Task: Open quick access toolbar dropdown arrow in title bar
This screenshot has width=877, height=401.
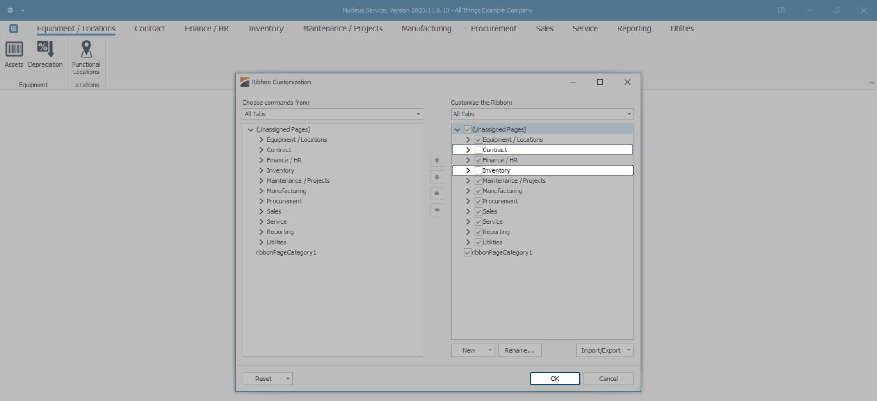Action: click(23, 10)
